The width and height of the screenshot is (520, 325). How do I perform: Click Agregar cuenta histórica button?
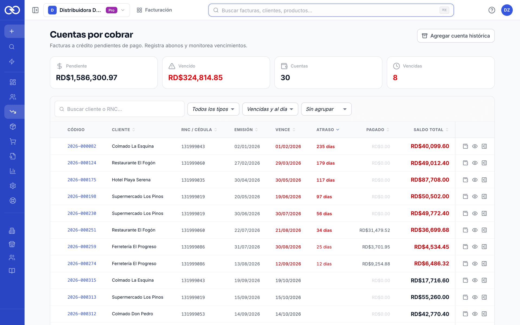(456, 36)
